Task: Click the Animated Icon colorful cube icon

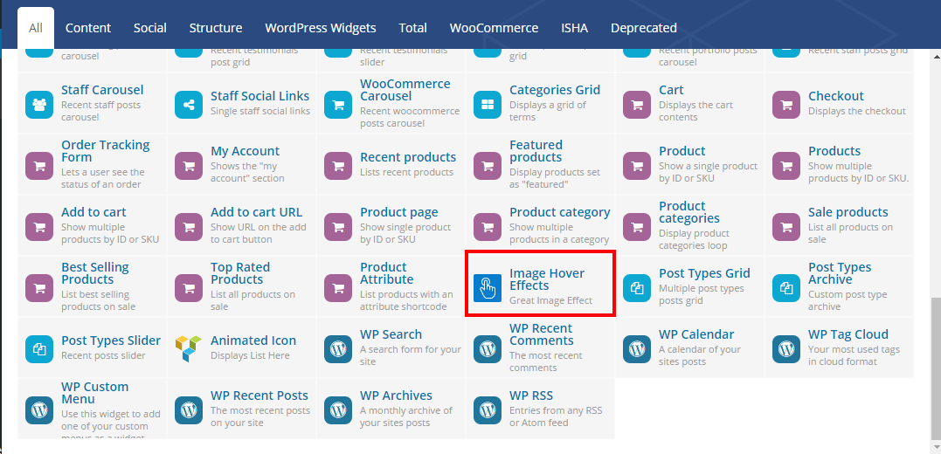Action: pyautogui.click(x=189, y=349)
